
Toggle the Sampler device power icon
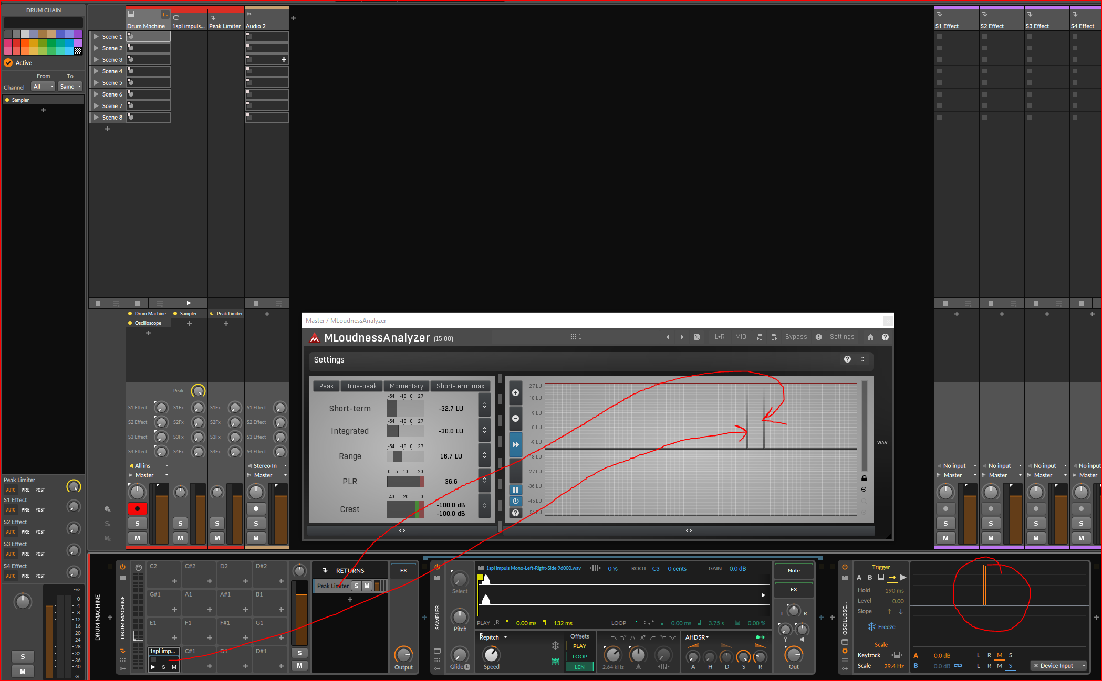437,567
